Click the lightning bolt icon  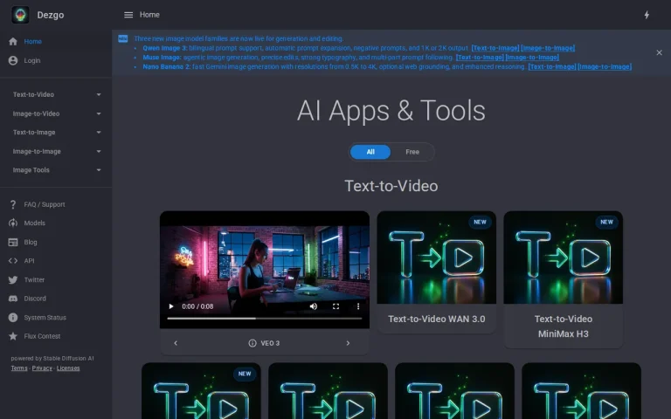(647, 15)
